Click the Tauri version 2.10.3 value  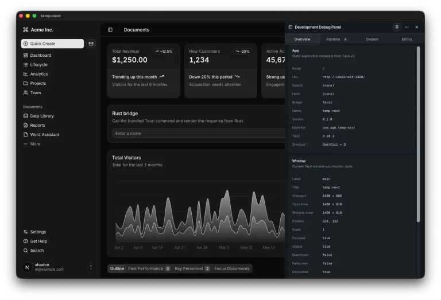click(328, 136)
